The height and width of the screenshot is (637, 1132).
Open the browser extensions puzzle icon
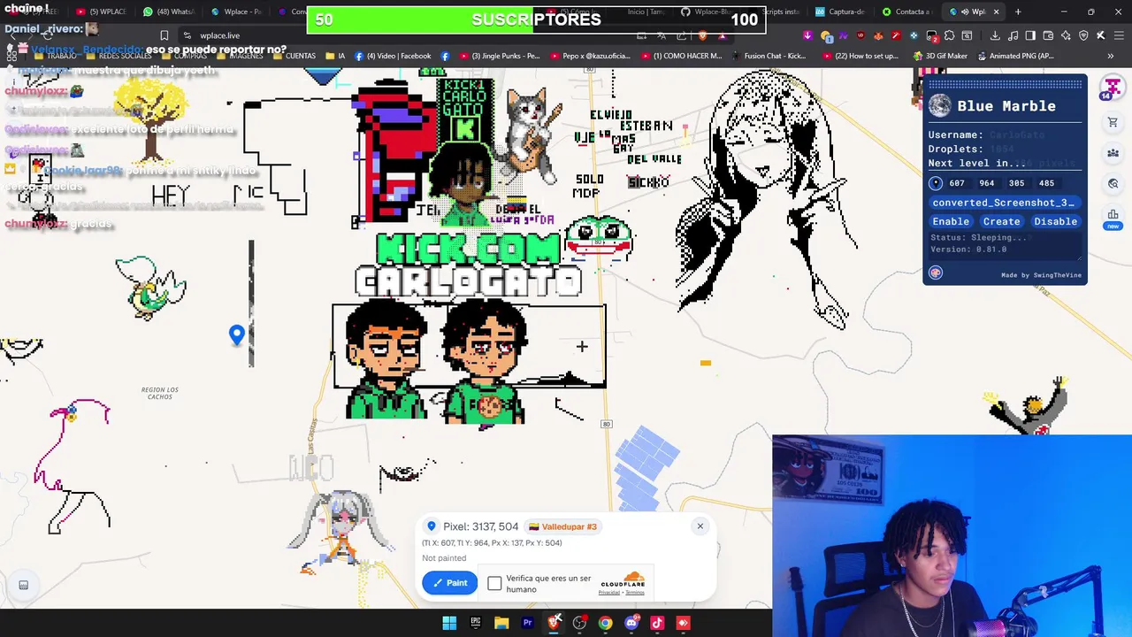(950, 35)
